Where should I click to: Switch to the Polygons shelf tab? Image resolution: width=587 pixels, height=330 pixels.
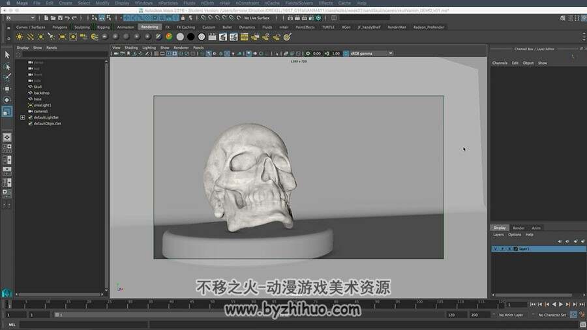pos(59,27)
